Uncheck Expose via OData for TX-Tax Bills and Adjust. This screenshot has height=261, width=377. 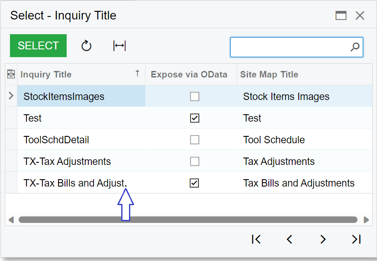pyautogui.click(x=194, y=183)
